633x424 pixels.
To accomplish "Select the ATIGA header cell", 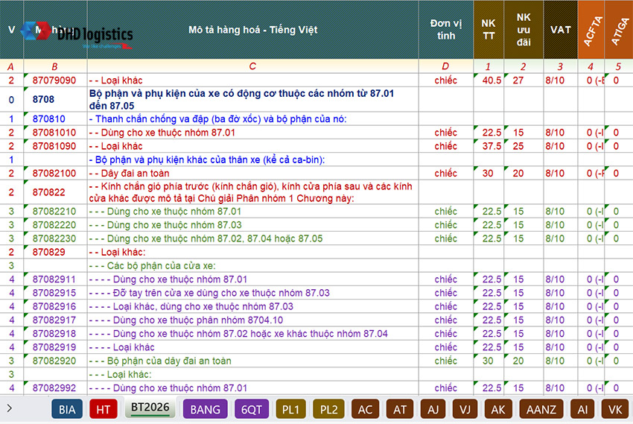I will [x=619, y=30].
